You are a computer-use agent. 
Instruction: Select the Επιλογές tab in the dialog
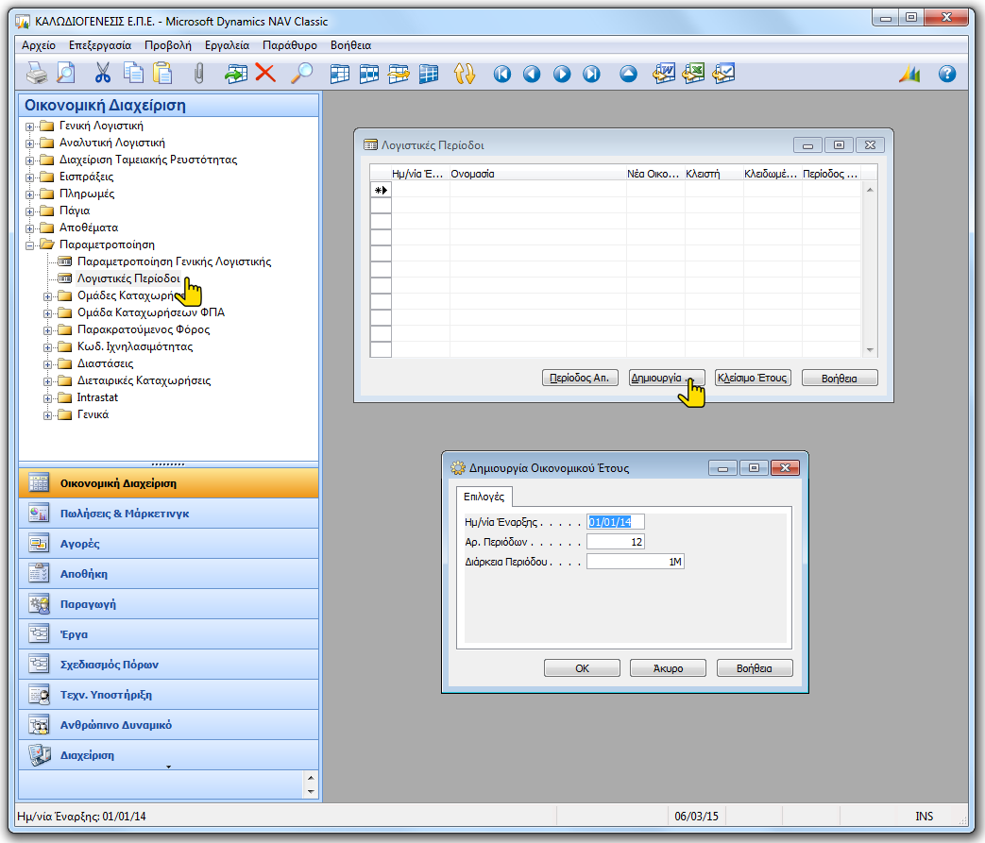[484, 497]
